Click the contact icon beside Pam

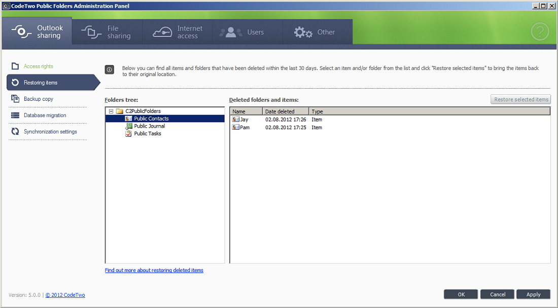click(235, 127)
